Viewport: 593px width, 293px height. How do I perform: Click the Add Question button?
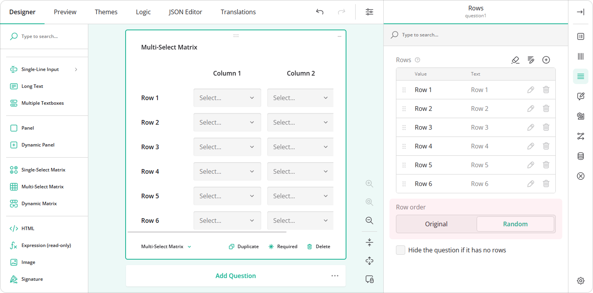235,275
